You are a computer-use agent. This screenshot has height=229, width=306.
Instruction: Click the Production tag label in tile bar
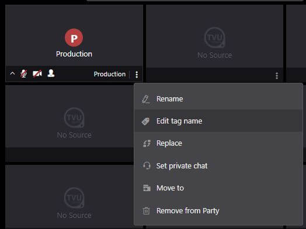(110, 74)
